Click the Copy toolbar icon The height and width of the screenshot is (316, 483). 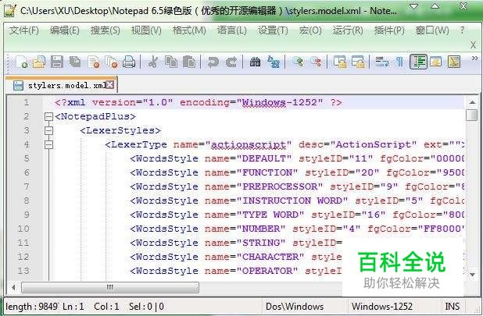pos(170,62)
